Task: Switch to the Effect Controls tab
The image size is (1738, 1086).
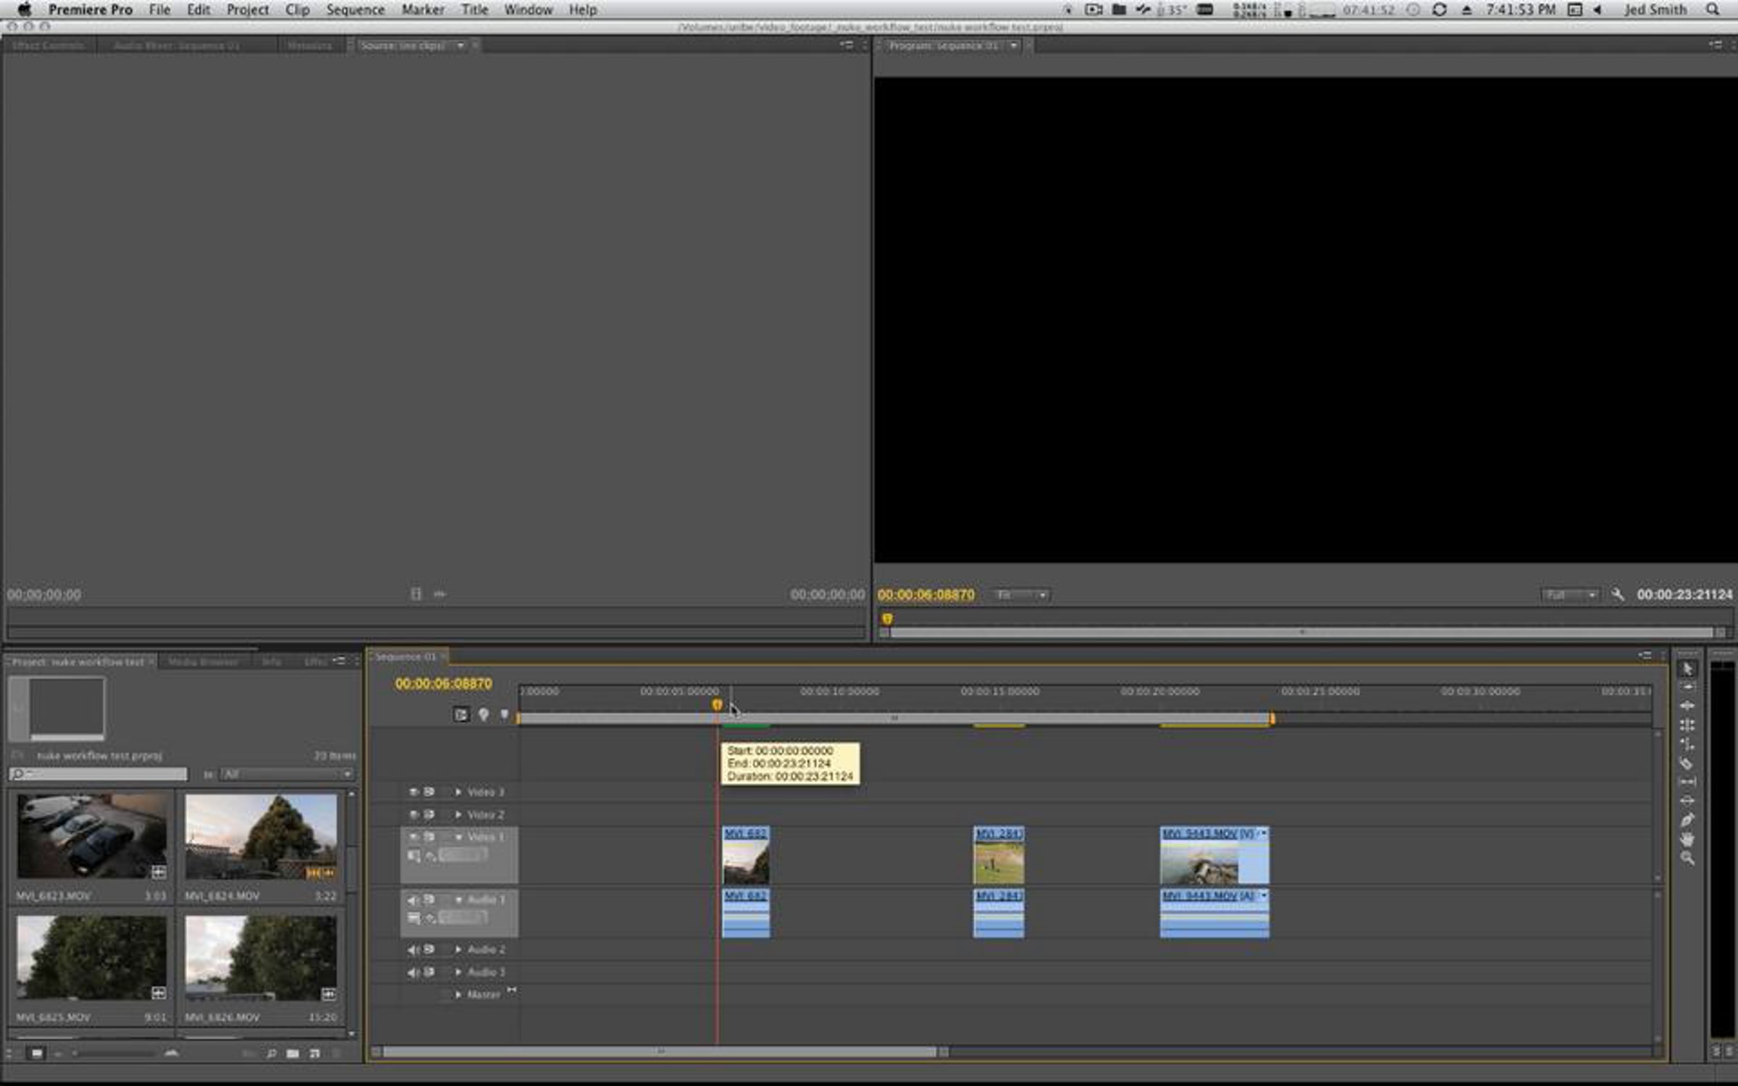Action: pyautogui.click(x=49, y=46)
